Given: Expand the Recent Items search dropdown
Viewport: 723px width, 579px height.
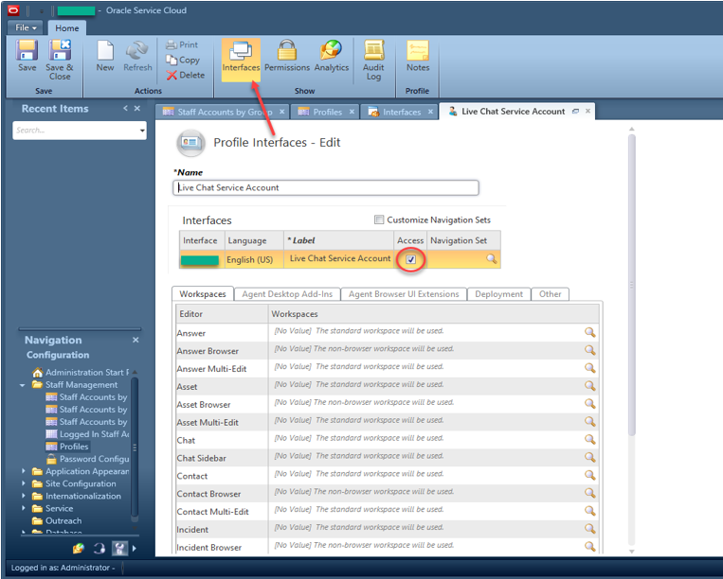Looking at the screenshot, I should 142,131.
